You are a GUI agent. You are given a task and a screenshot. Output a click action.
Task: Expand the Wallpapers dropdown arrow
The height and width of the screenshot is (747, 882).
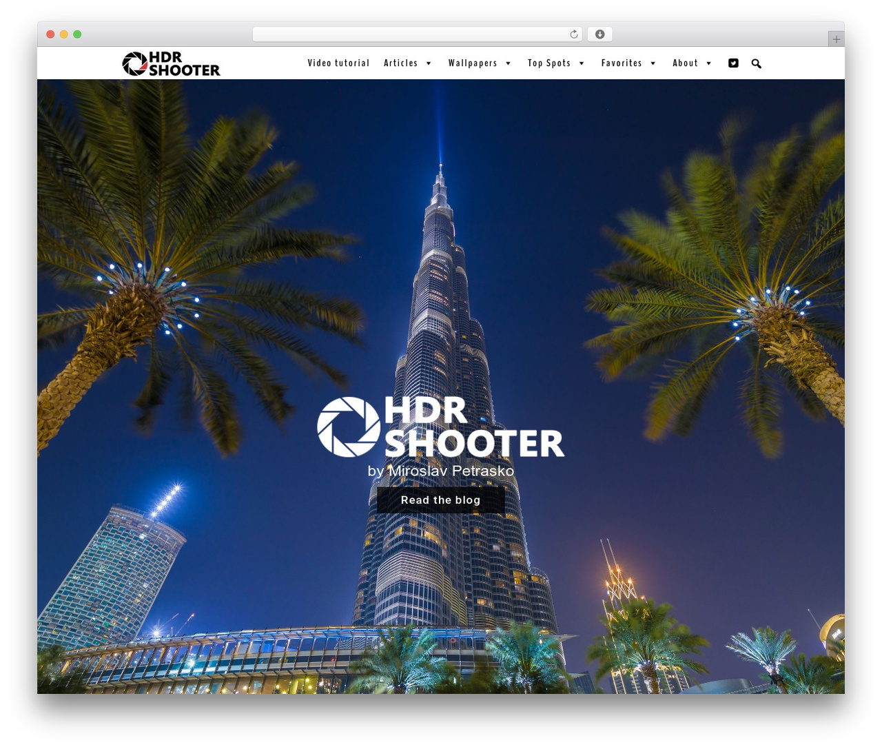(x=509, y=63)
